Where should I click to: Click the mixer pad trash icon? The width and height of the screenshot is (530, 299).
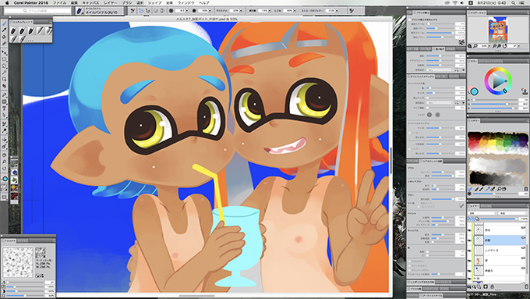525,189
